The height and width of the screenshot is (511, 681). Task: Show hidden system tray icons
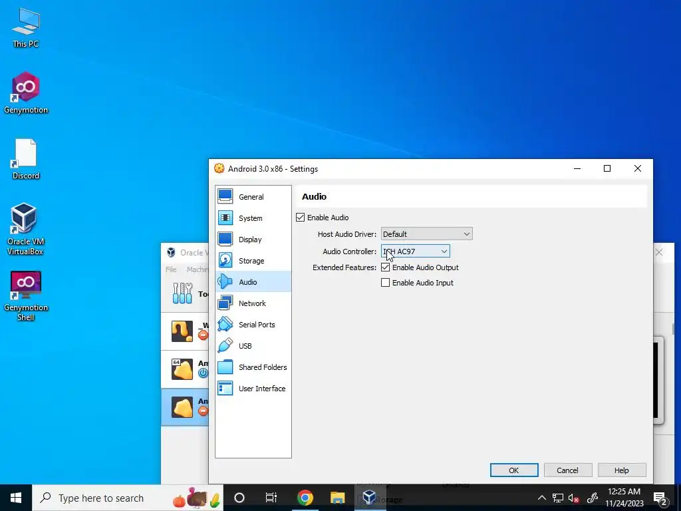[541, 498]
